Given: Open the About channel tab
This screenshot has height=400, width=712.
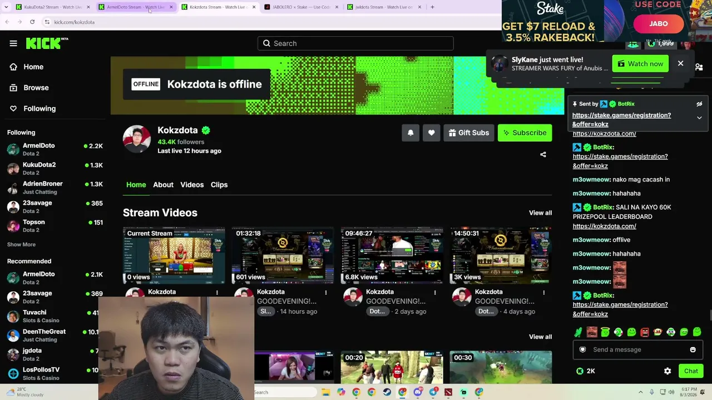Looking at the screenshot, I should point(163,184).
